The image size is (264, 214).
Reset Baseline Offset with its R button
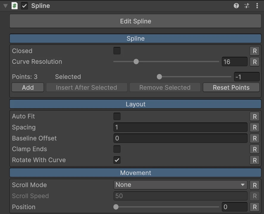pyautogui.click(x=254, y=138)
